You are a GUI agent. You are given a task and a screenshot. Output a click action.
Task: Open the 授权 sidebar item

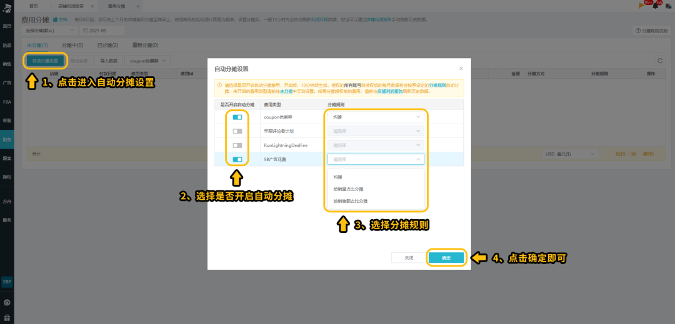[x=7, y=177]
